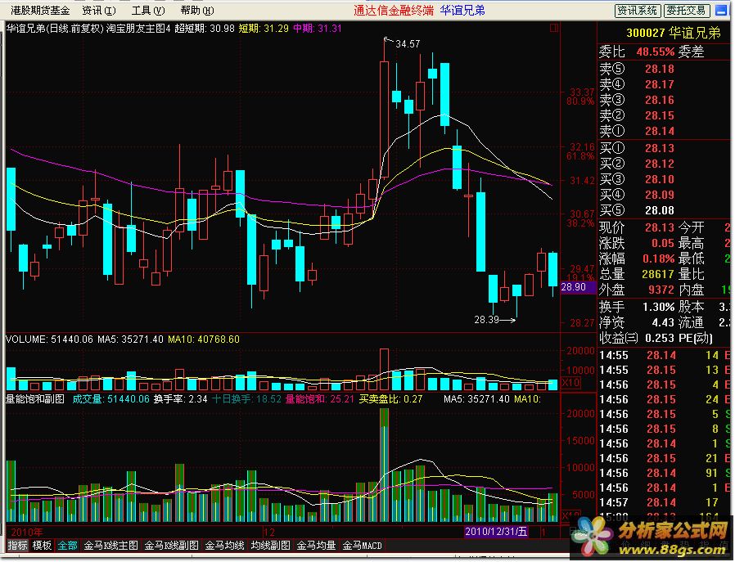Select the 模板 tab
This screenshot has height=562, width=735.
click(x=42, y=546)
